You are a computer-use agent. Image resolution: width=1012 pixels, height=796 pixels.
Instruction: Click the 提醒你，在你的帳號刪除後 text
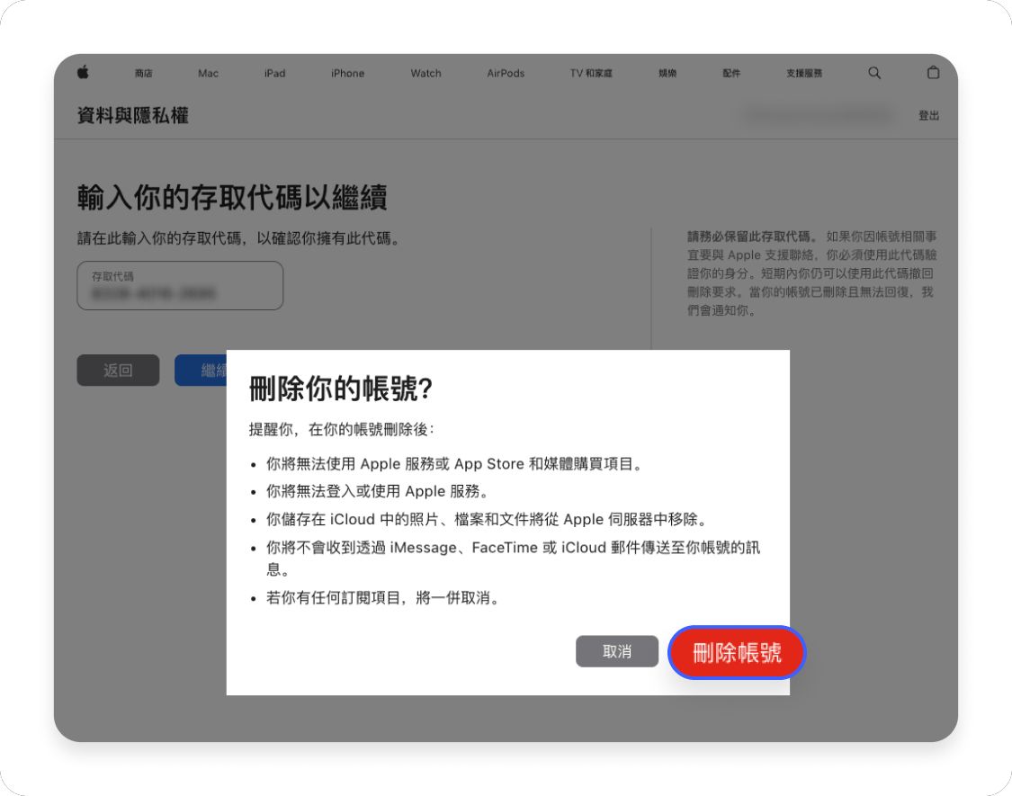(342, 429)
